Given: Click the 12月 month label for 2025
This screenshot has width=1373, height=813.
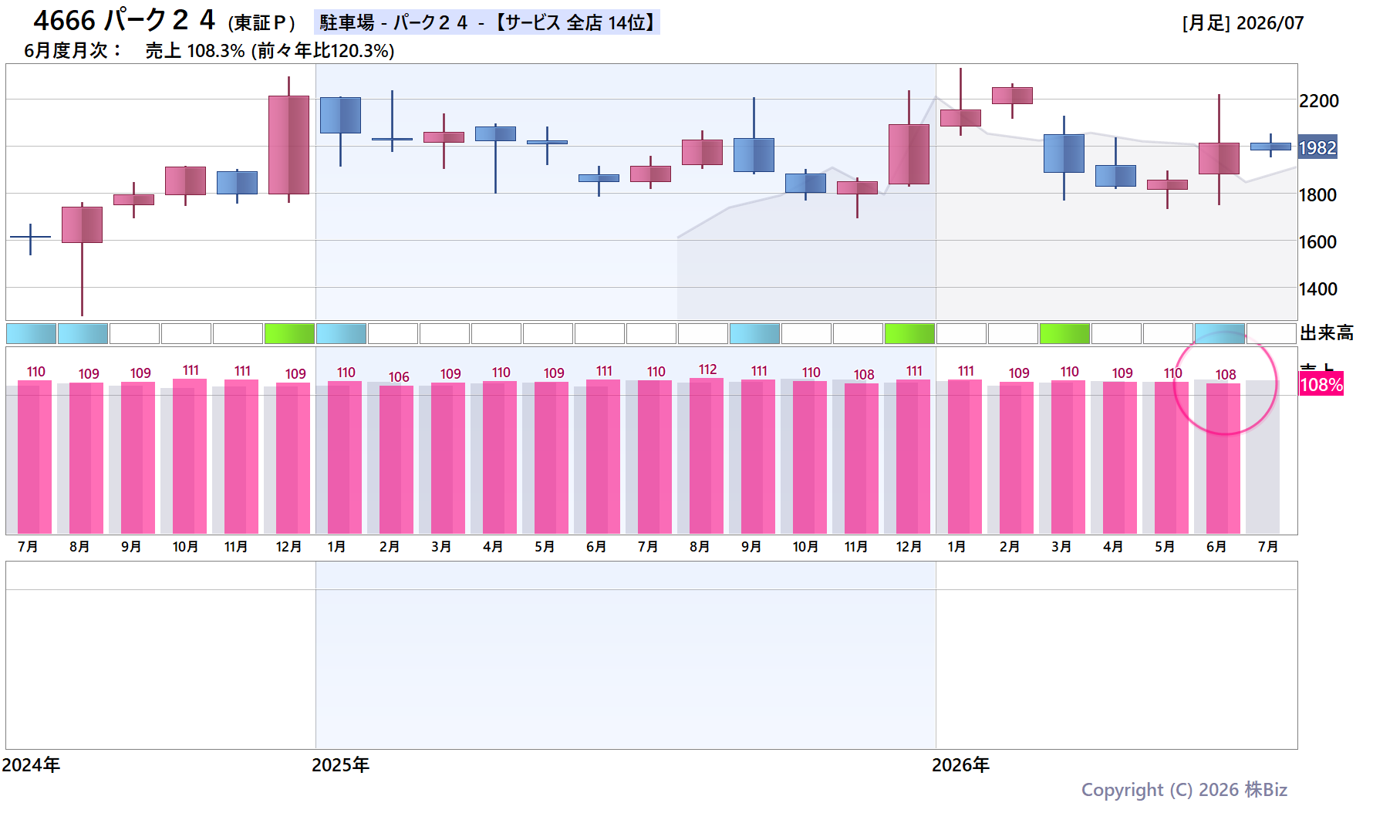Looking at the screenshot, I should 909,547.
